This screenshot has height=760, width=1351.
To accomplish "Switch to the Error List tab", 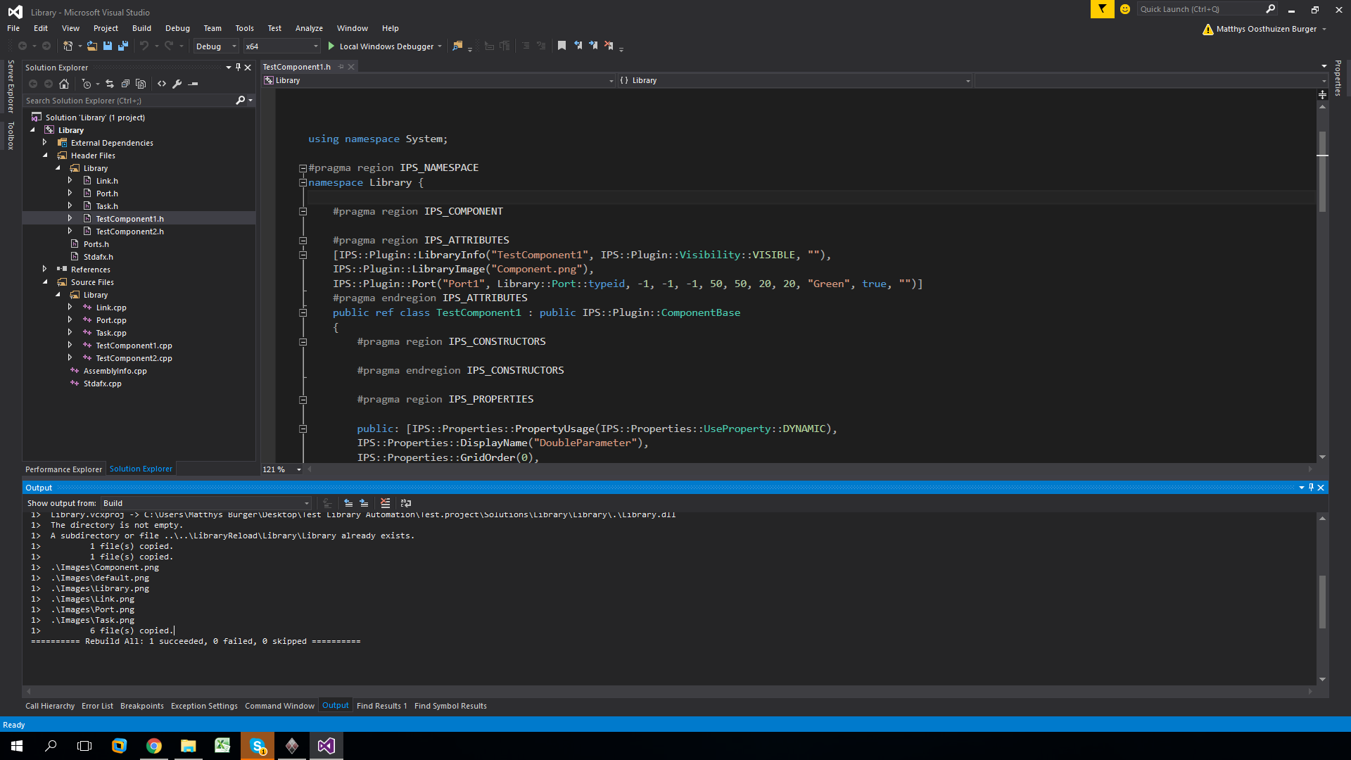I will pyautogui.click(x=97, y=706).
